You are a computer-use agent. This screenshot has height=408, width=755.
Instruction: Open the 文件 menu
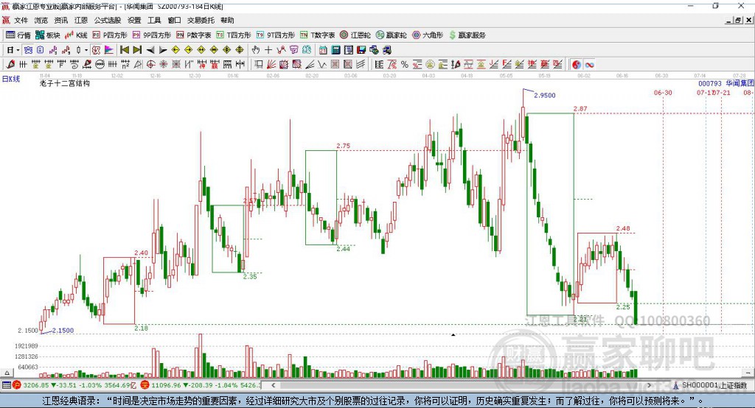(21, 20)
